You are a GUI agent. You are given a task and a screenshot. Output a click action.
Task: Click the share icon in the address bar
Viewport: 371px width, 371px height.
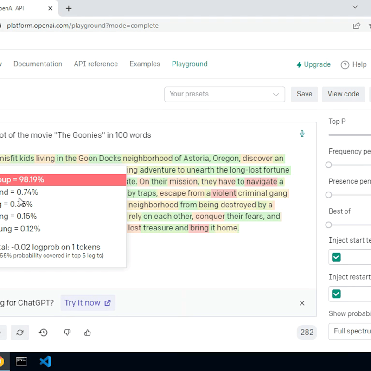point(357,26)
